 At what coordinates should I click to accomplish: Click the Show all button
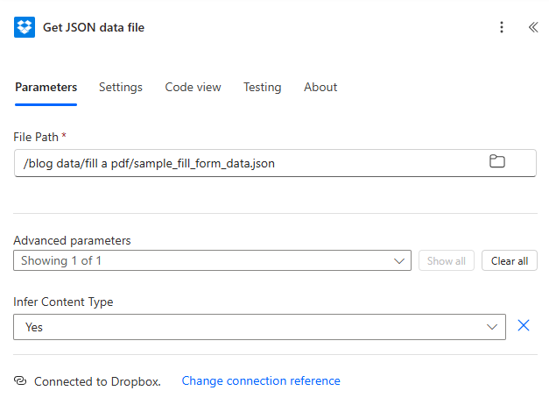pos(447,260)
